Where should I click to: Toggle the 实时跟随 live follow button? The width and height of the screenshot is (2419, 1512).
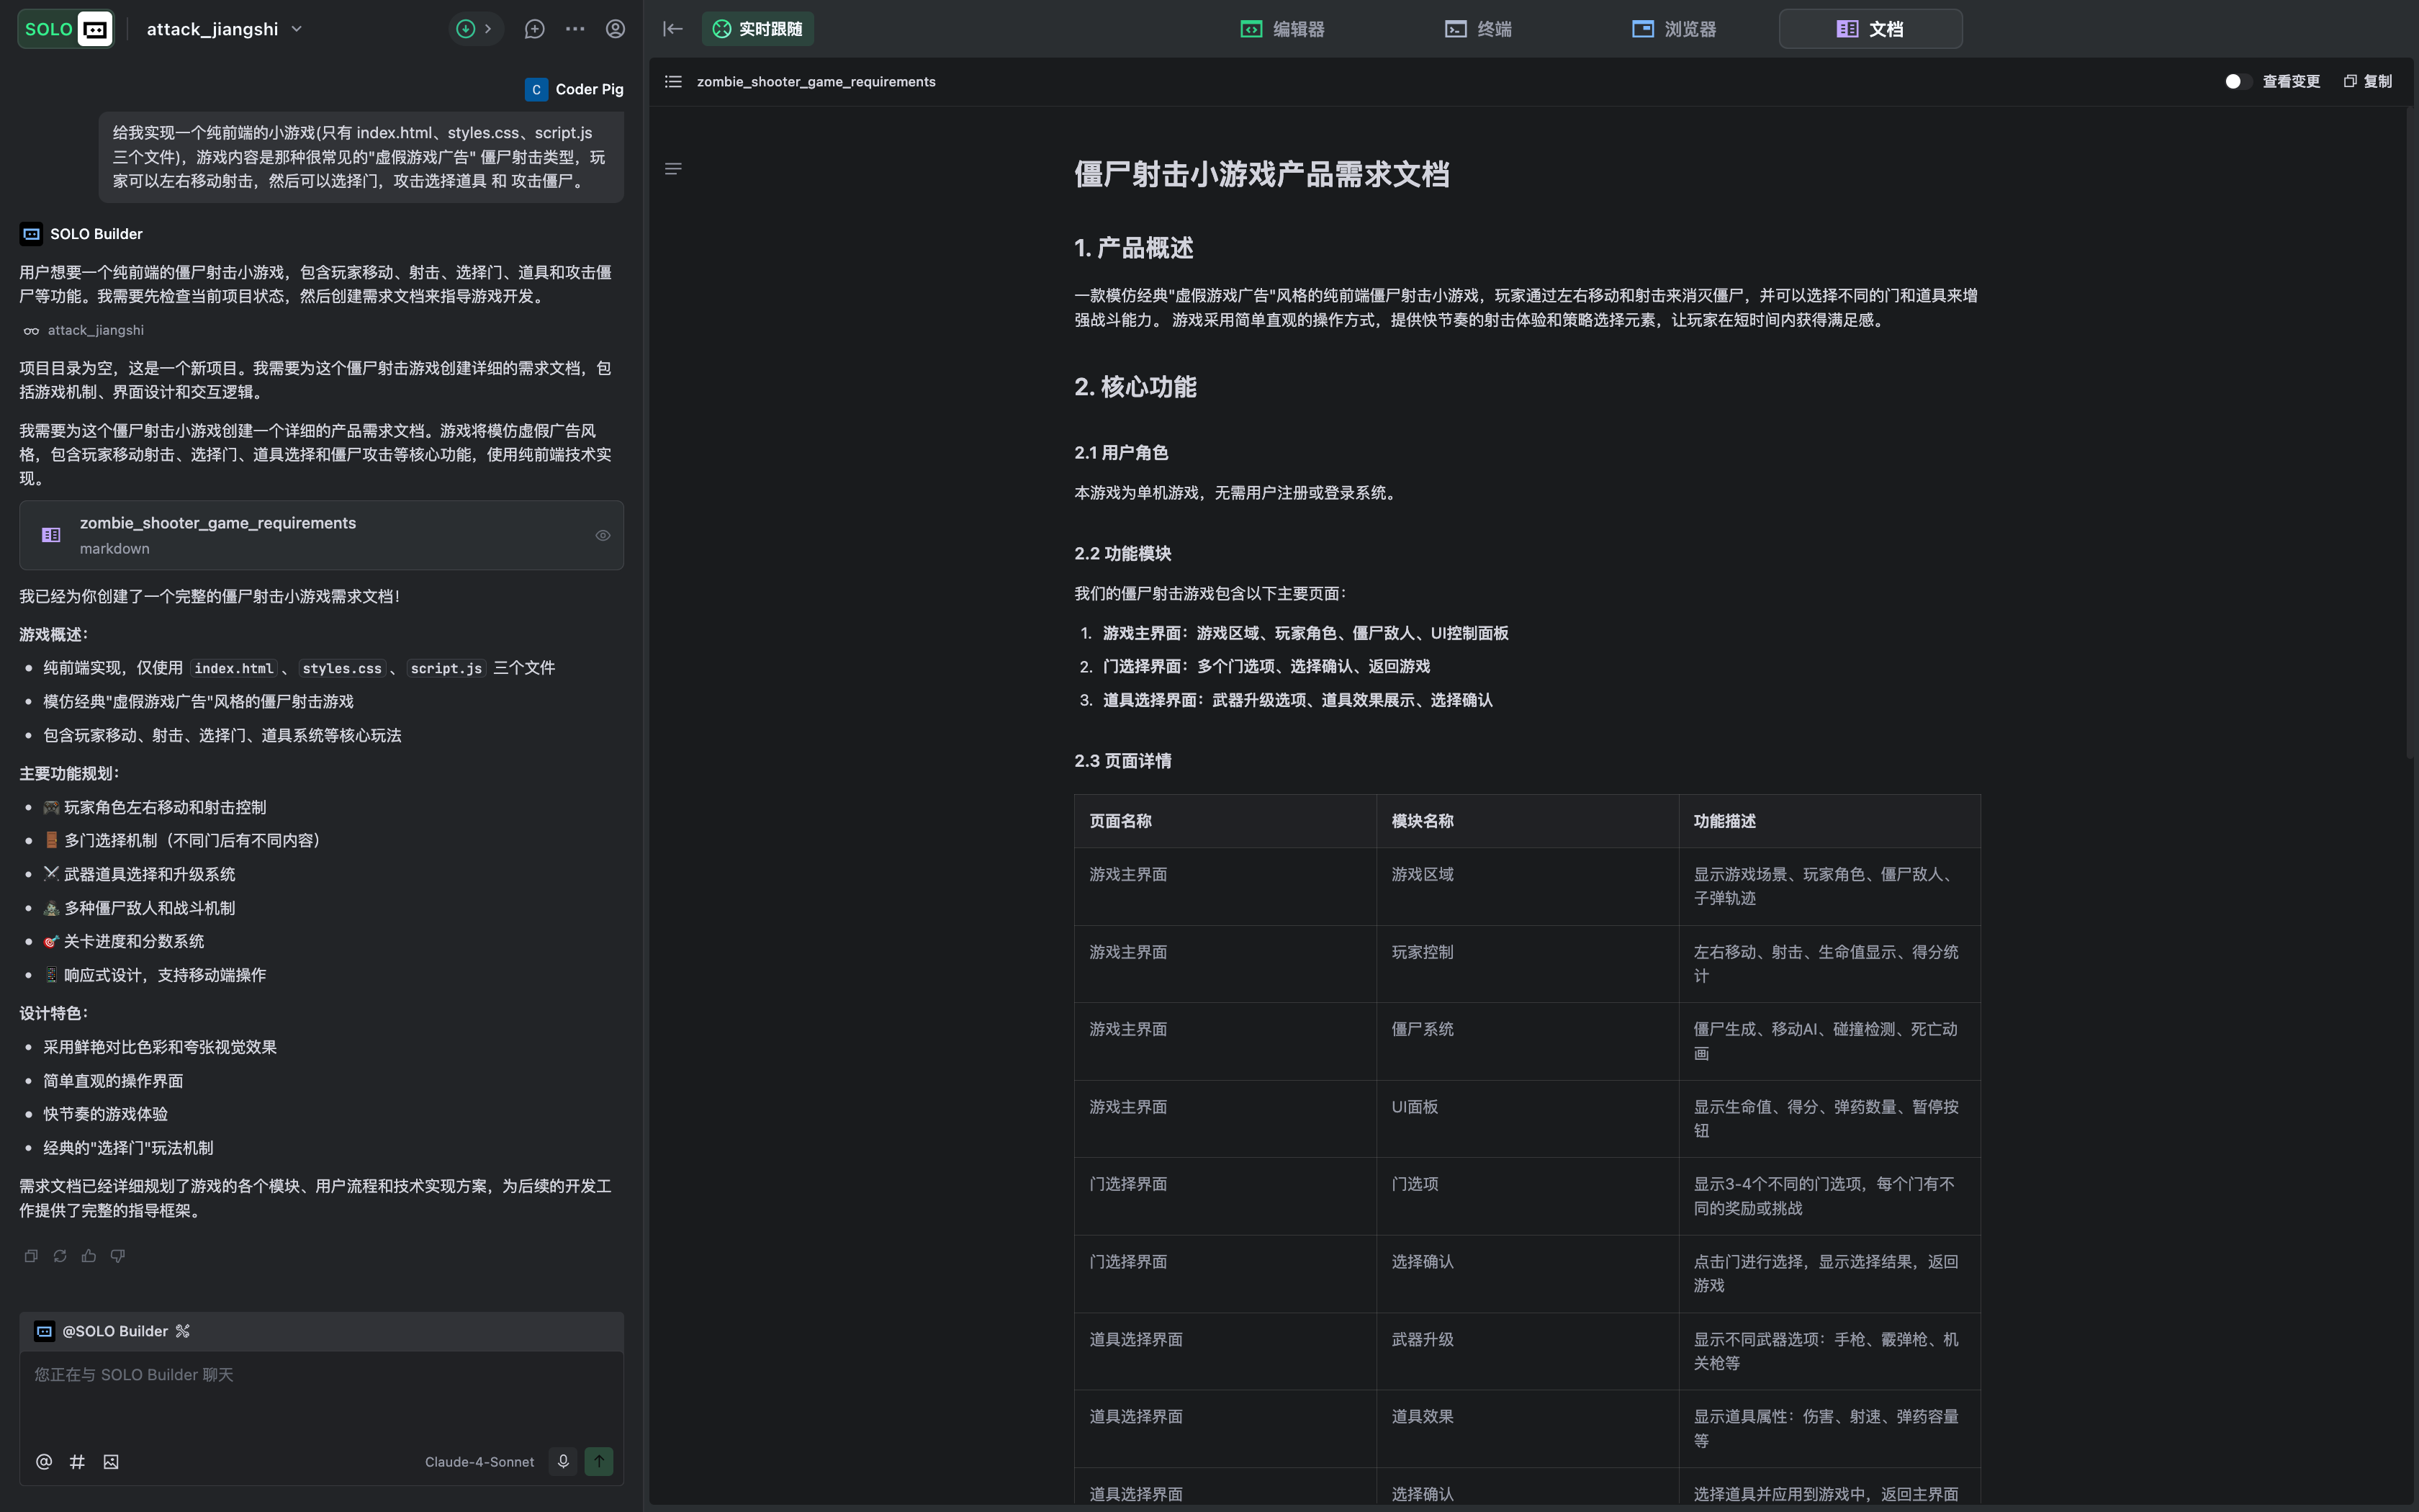757,29
